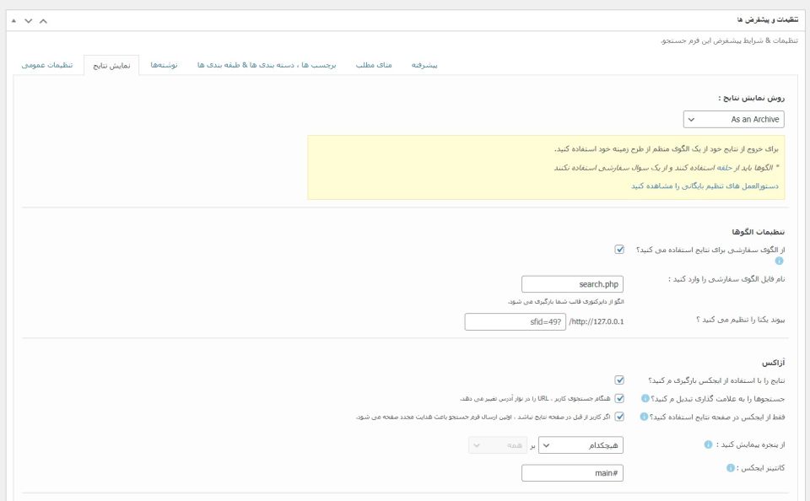The height and width of the screenshot is (501, 810).
Task: Toggle the bookmarkable searches URL checkbox
Action: point(619,398)
